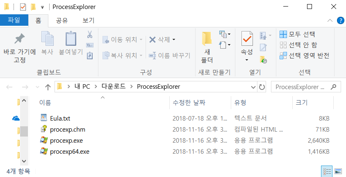Click the back navigation arrow
The image size is (346, 177).
9,87
